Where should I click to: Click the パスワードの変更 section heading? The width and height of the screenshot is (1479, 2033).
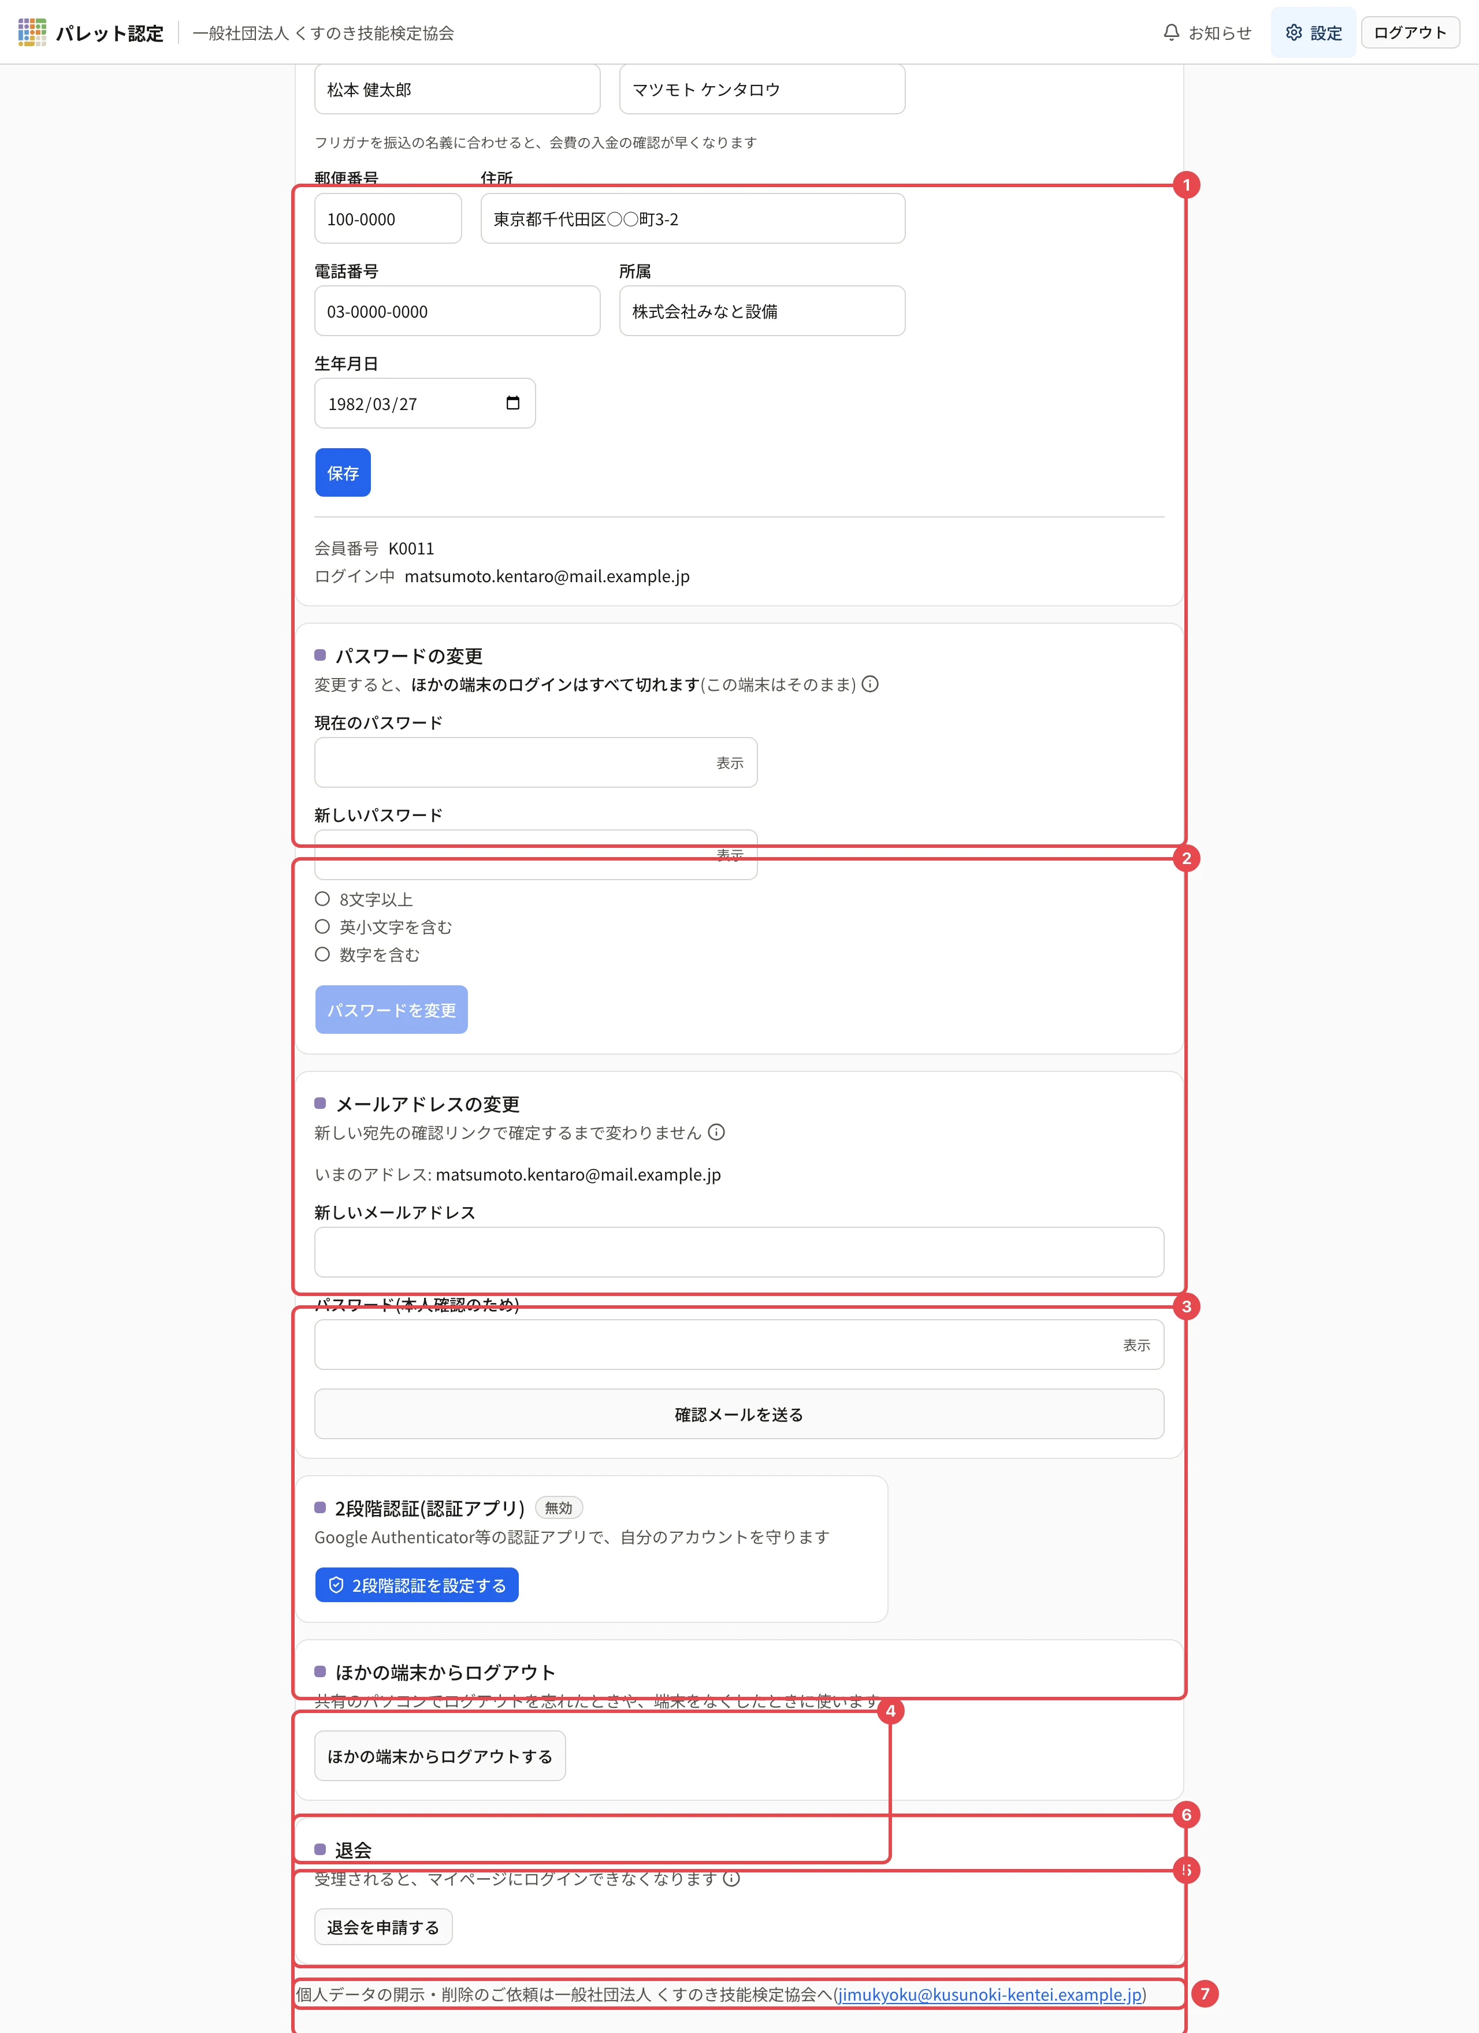click(x=409, y=656)
